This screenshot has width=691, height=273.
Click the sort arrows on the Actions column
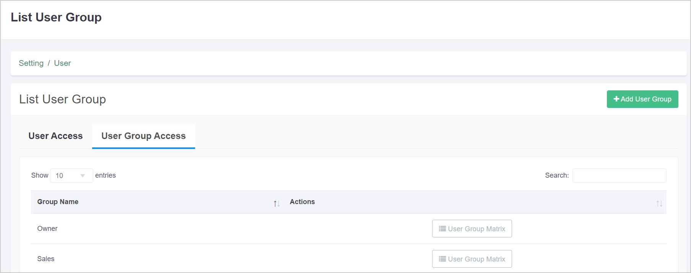tap(659, 203)
